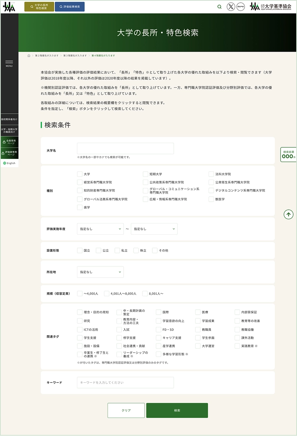Click 第2階層名が入ります breadcrumb link

(x=47, y=56)
